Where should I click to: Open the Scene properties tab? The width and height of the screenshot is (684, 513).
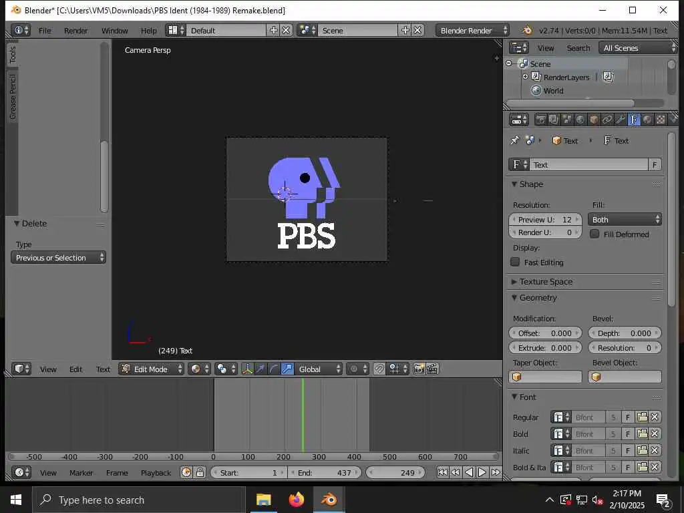point(567,120)
